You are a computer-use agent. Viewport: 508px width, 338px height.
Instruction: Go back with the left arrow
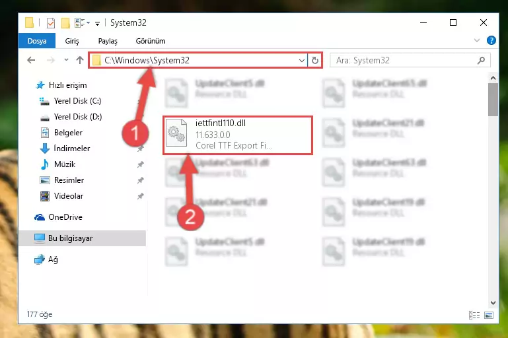(31, 60)
